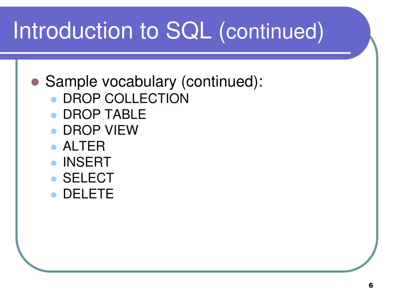Click the slide number 6
The width and height of the screenshot is (397, 298).
coord(371,285)
